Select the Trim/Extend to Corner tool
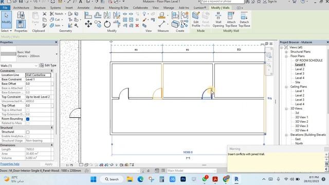The image size is (329, 185). 117,24
